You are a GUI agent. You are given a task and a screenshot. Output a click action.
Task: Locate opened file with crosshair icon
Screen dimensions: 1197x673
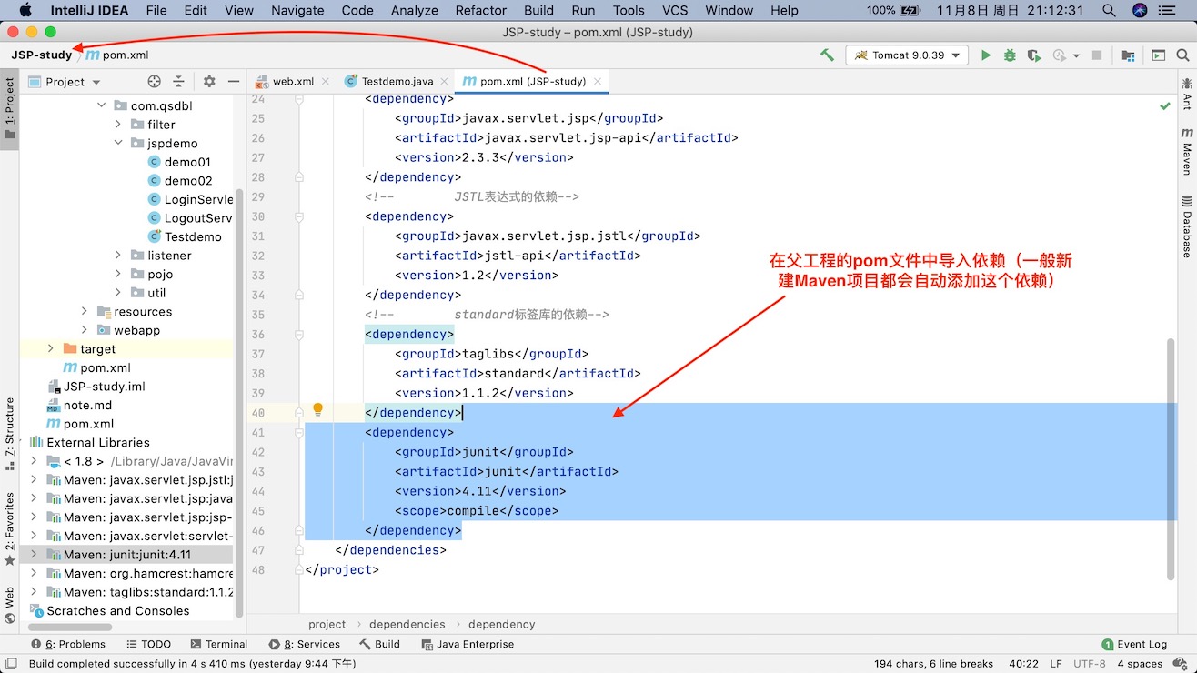(x=154, y=82)
